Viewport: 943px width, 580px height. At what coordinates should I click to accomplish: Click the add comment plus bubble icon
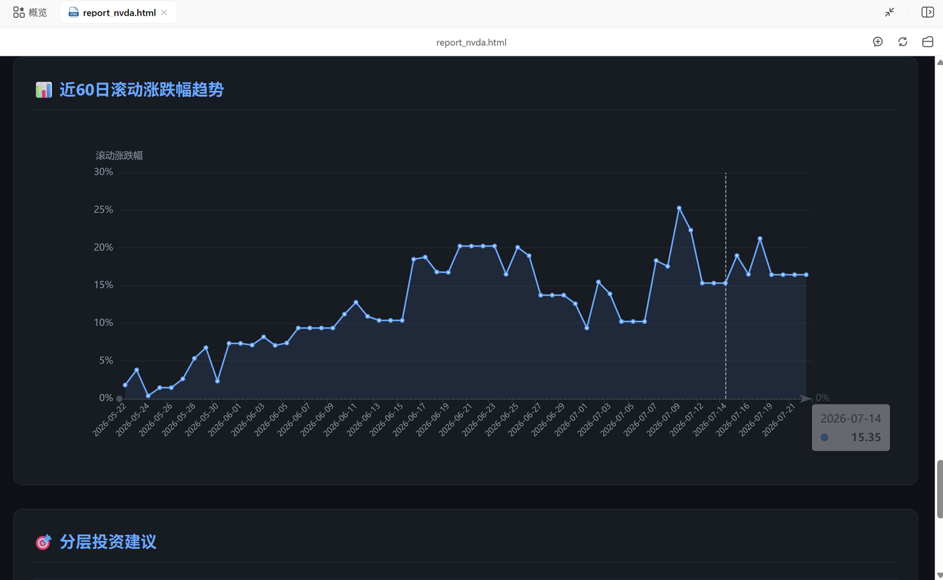[878, 42]
